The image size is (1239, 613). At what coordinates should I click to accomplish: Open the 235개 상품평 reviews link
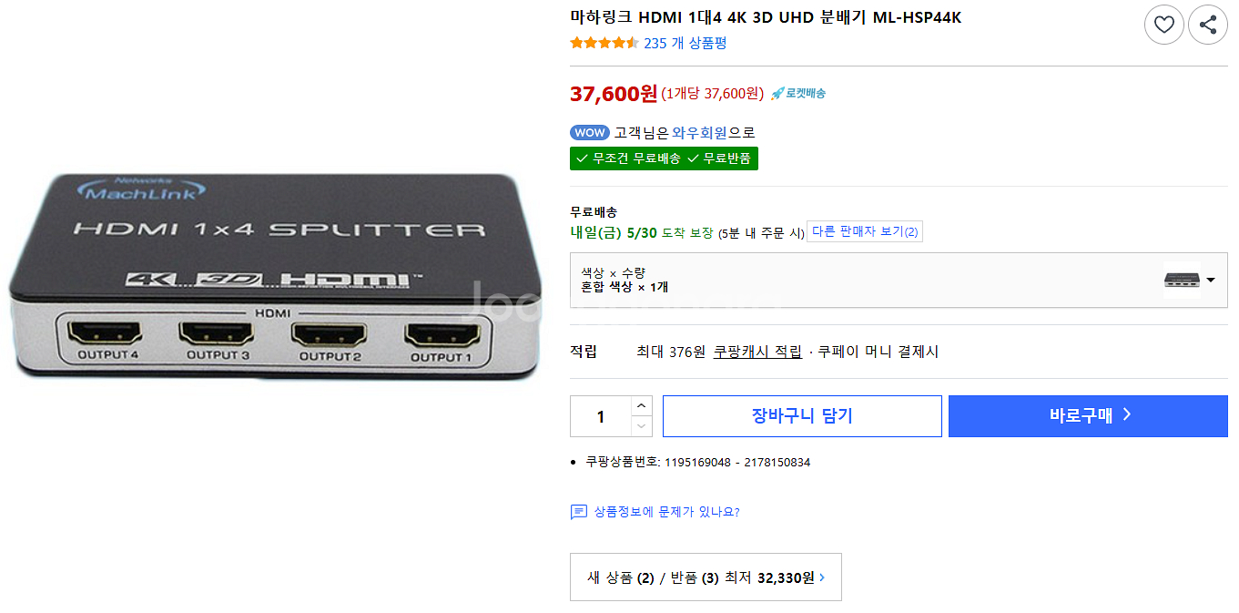pyautogui.click(x=685, y=43)
